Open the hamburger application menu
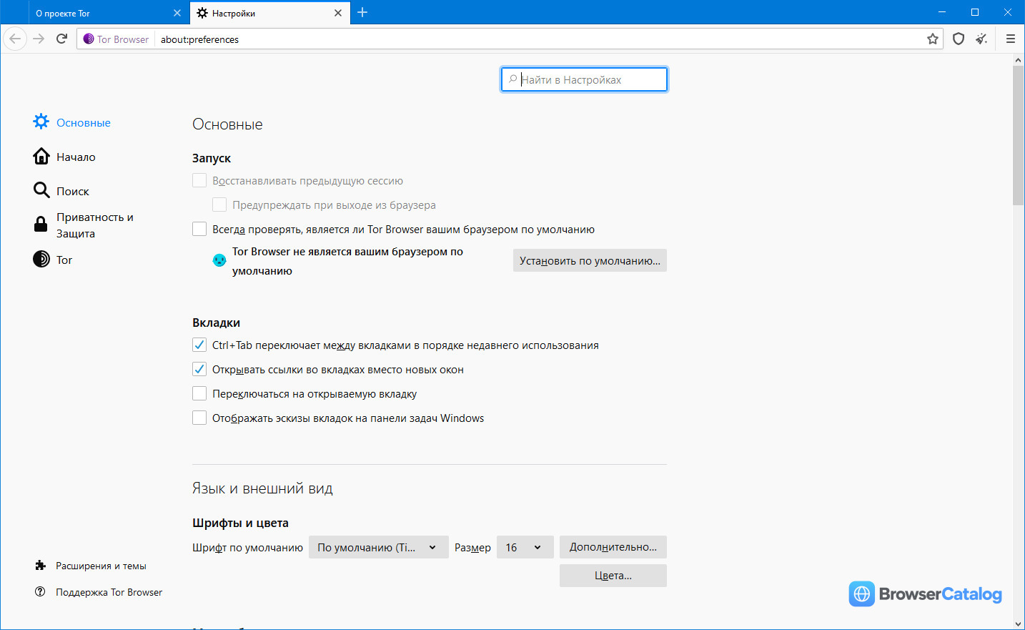The height and width of the screenshot is (630, 1025). point(1010,39)
